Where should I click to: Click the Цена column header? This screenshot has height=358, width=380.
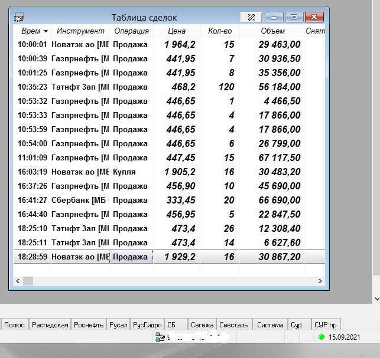click(x=177, y=31)
